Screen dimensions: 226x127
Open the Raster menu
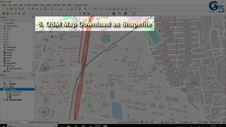coord(49,5)
